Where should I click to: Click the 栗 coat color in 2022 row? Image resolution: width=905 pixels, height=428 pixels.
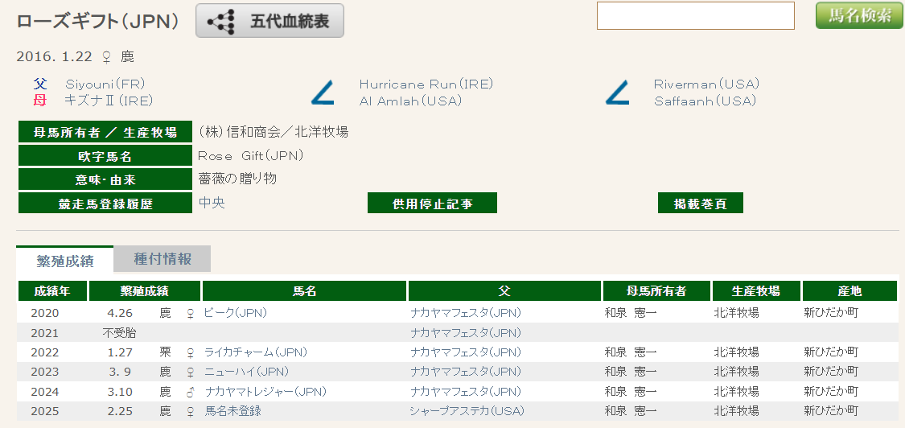pyautogui.click(x=166, y=352)
